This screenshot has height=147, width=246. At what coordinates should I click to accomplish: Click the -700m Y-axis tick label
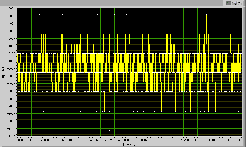pyautogui.click(x=11, y=106)
